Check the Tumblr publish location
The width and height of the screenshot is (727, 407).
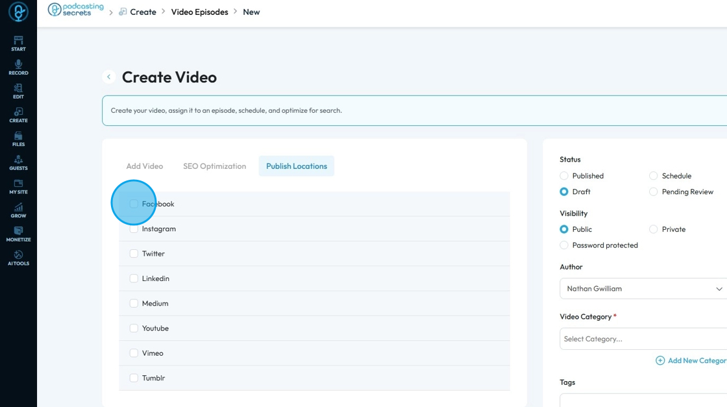coord(134,378)
